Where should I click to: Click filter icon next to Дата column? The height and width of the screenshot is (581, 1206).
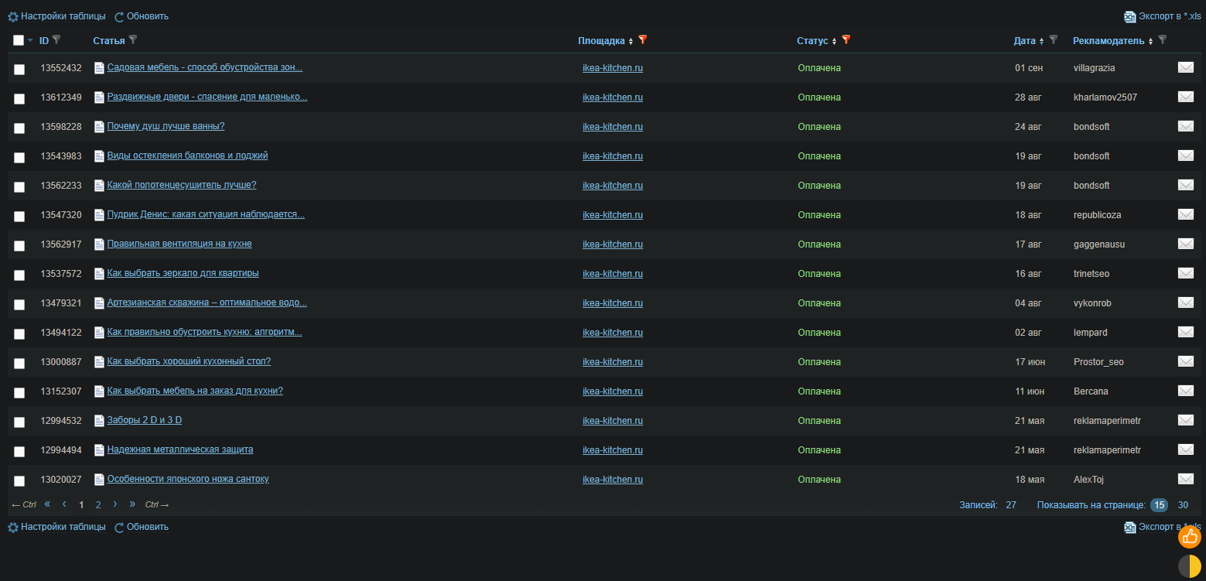click(1053, 39)
